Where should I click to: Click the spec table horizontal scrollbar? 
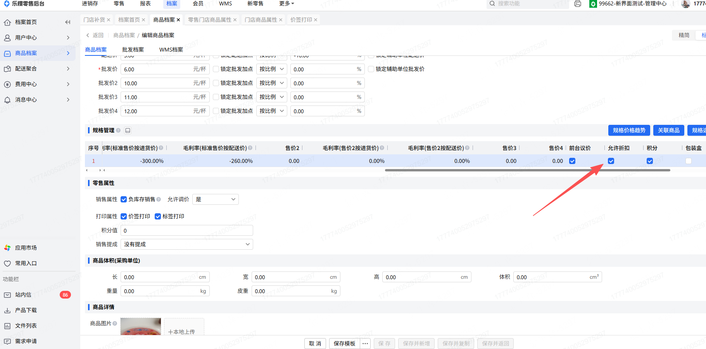[x=527, y=170]
